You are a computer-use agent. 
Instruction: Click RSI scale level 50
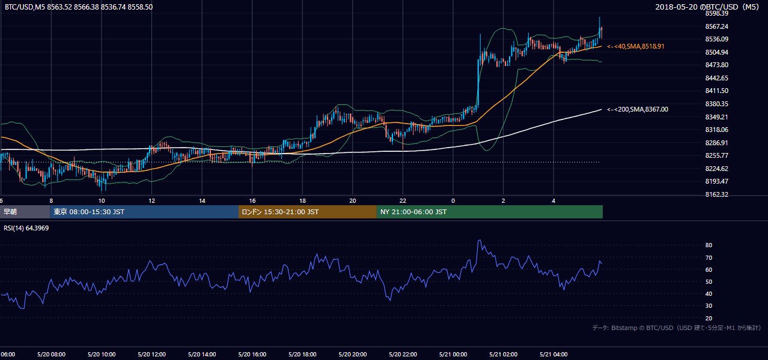709,281
